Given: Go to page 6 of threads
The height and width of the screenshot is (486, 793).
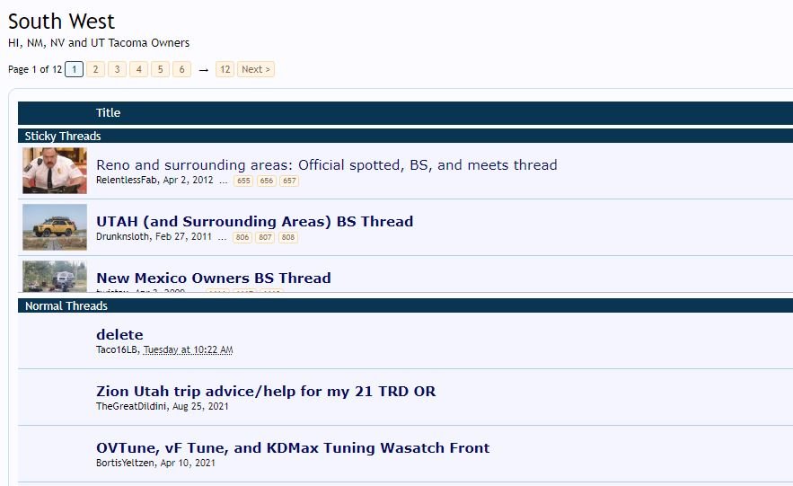Looking at the screenshot, I should coord(181,69).
